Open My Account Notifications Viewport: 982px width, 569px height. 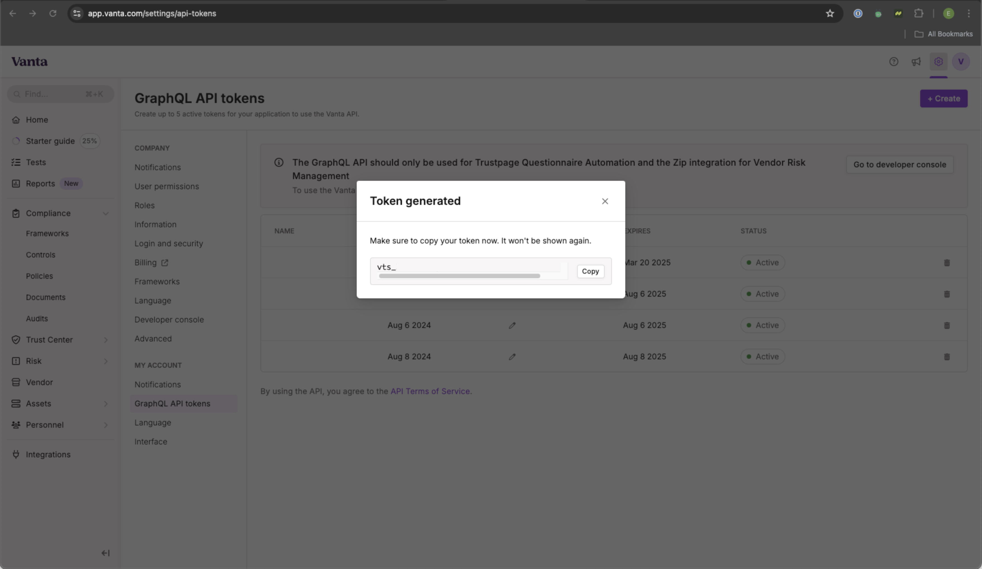click(158, 384)
